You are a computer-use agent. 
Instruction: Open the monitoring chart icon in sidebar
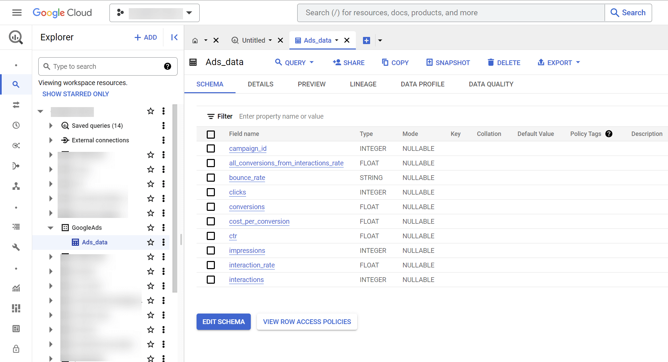tap(16, 288)
